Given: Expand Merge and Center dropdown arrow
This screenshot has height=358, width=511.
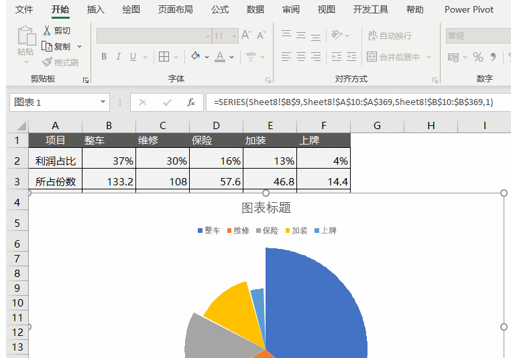Looking at the screenshot, I should tap(429, 58).
